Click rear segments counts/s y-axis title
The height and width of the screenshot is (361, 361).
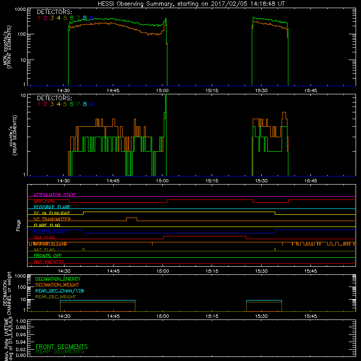(13, 135)
